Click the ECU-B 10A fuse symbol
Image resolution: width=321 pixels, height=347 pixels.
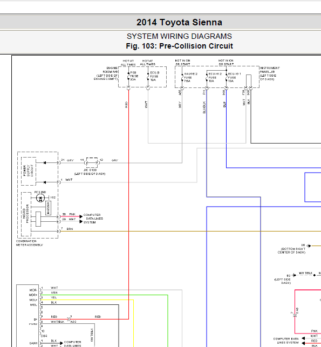tap(148, 77)
